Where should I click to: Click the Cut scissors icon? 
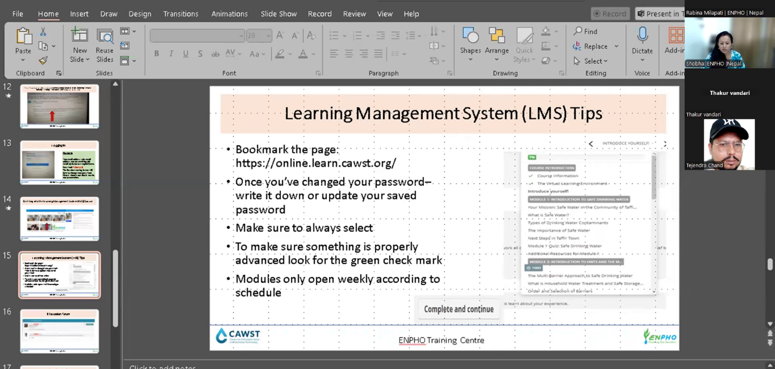[43, 32]
